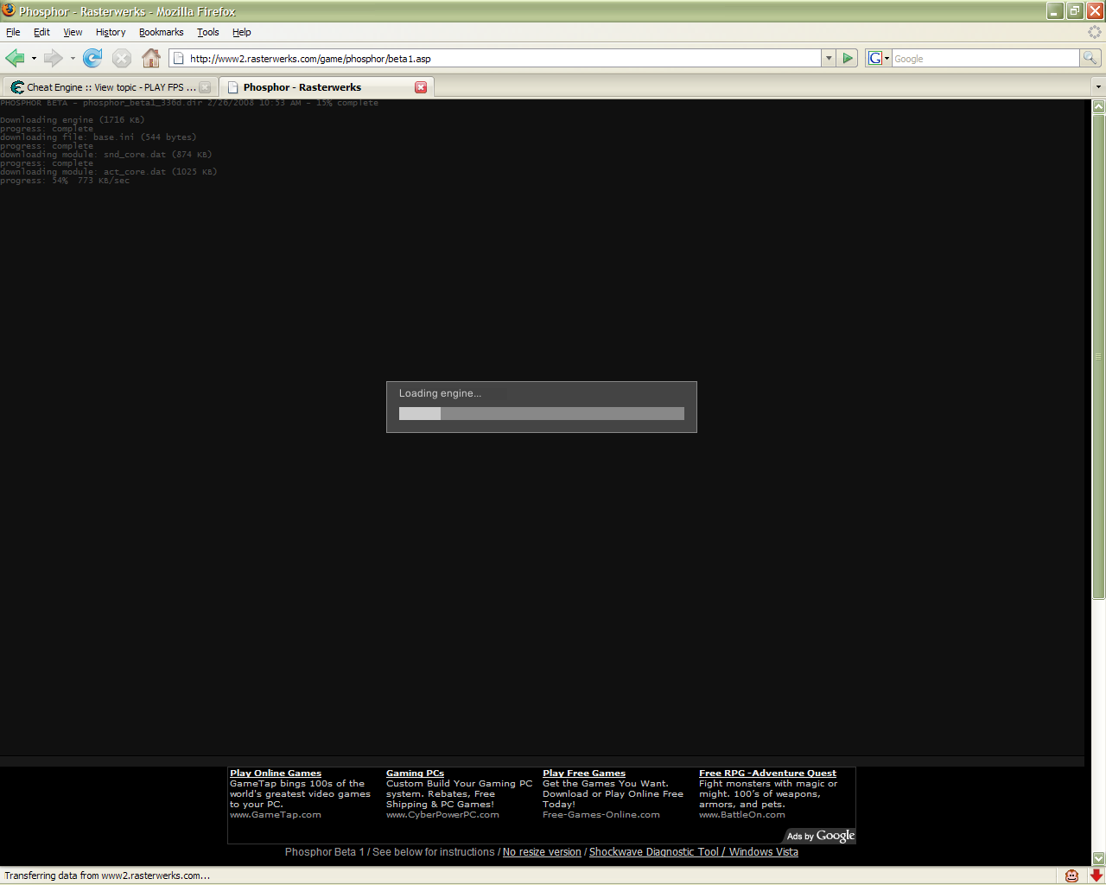Viewport: 1106px width, 885px height.
Task: Close the Phosphor - Rasterwerks tab
Action: [421, 87]
